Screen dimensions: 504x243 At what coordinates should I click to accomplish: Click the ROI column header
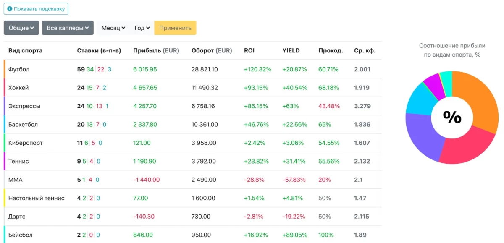coord(249,51)
